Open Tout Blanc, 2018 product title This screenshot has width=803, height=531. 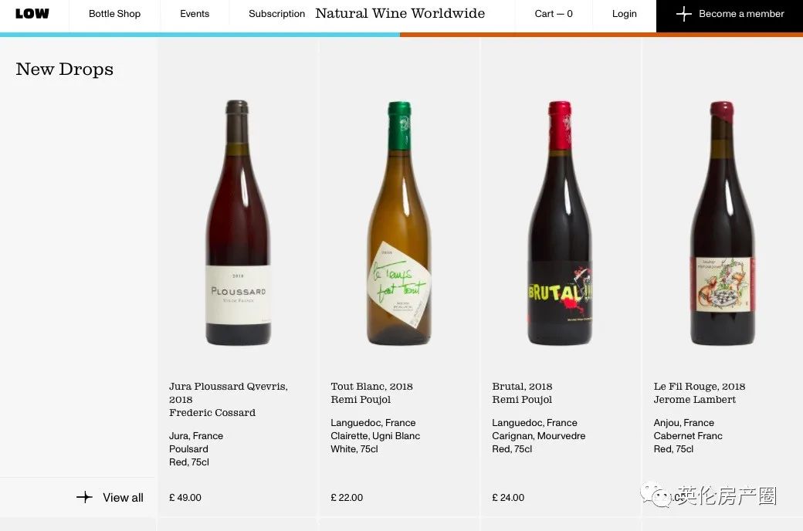point(371,387)
